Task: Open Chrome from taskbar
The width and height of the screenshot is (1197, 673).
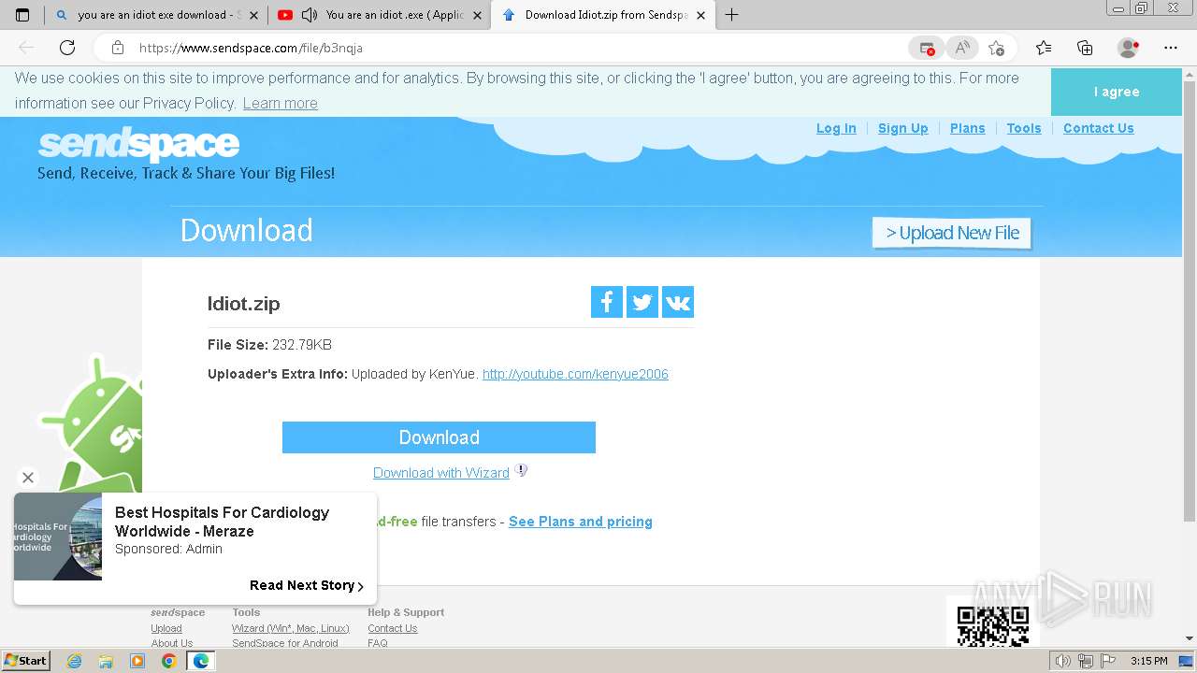Action: [168, 661]
